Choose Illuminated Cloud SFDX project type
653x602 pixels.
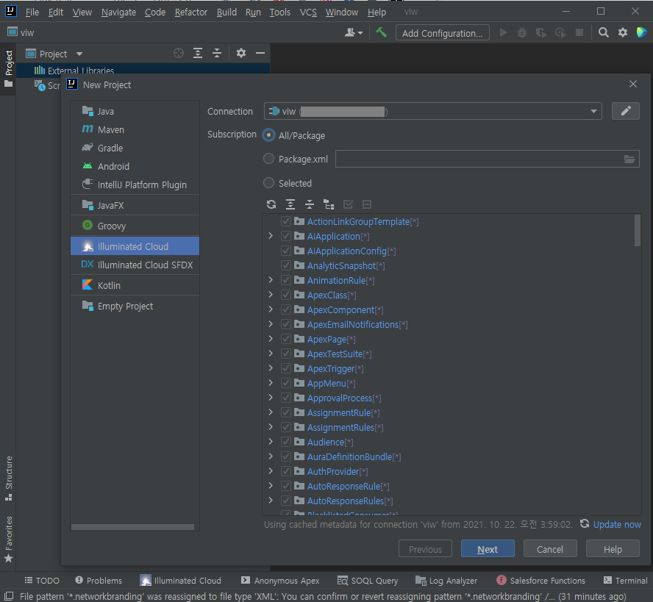(x=135, y=265)
